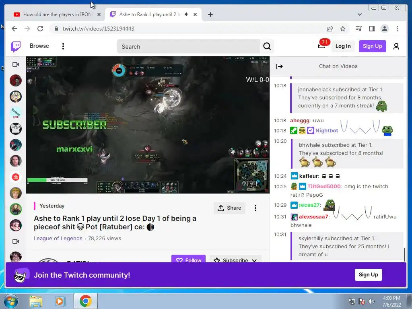Open League of Legends category link
Image resolution: width=412 pixels, height=309 pixels.
coord(58,238)
